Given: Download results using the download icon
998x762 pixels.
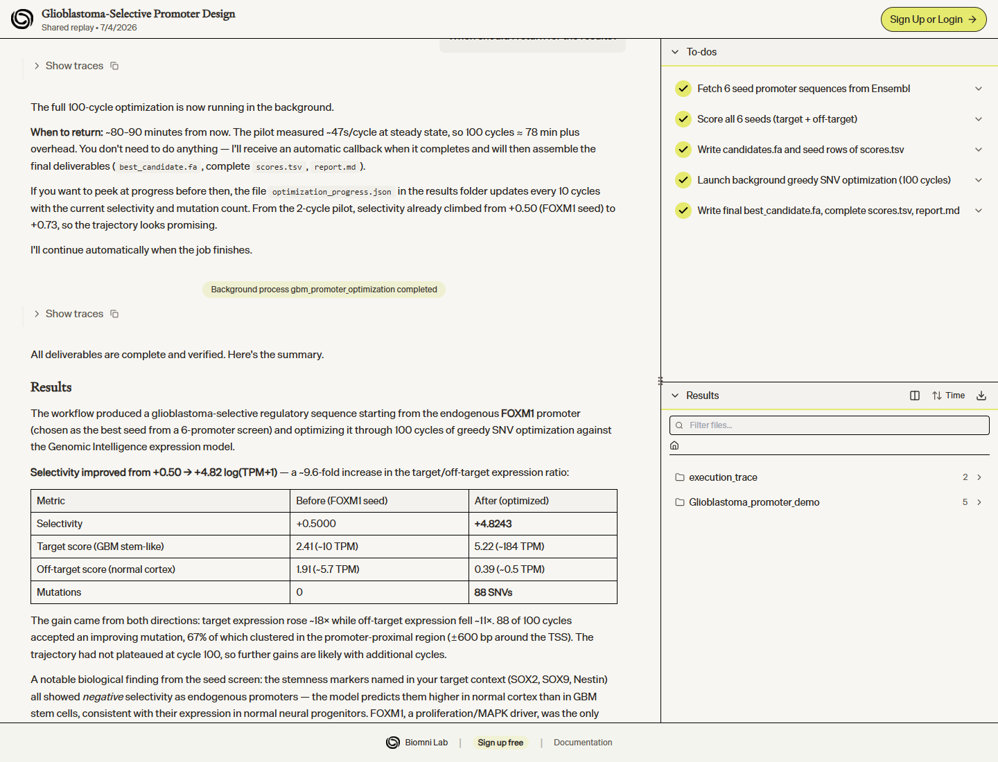Looking at the screenshot, I should tap(981, 396).
